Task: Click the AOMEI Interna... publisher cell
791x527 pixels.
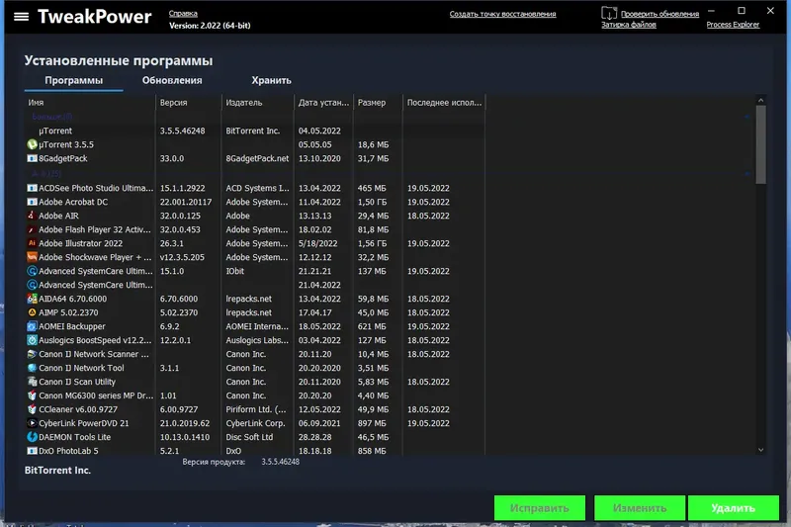Action: pos(257,326)
